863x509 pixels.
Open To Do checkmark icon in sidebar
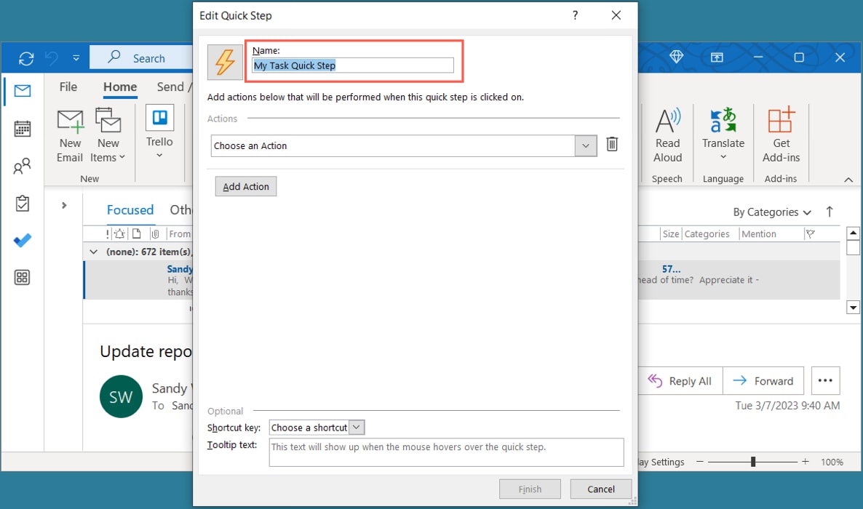tap(23, 241)
